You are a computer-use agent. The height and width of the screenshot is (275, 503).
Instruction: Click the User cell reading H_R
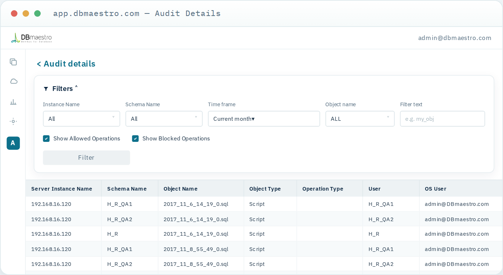pyautogui.click(x=374, y=234)
